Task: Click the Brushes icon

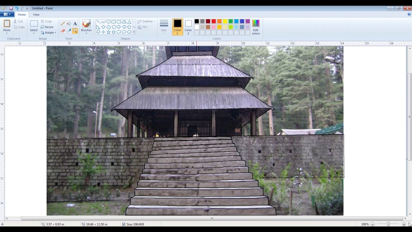Action: coord(86,24)
